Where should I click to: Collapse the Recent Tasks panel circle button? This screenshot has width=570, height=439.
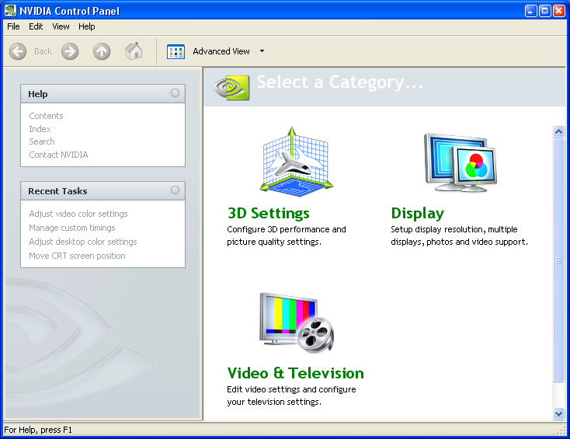pyautogui.click(x=175, y=190)
